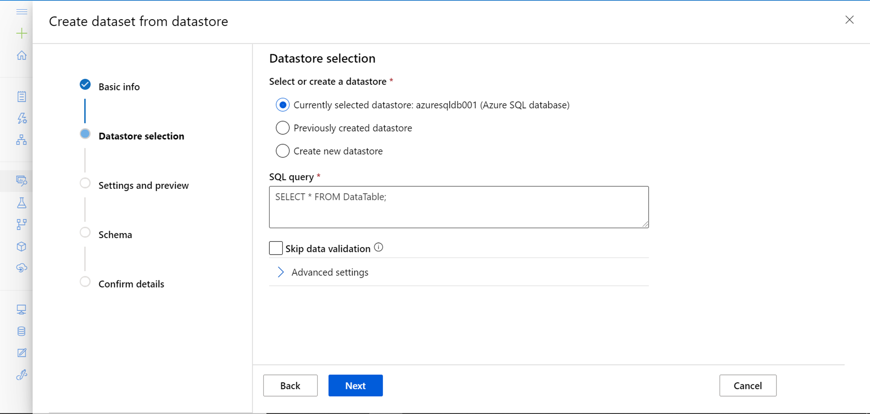Click the green plus Create new icon
The height and width of the screenshot is (414, 870).
22,33
